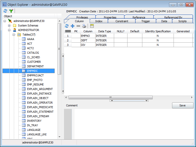Click the Save button

pos(183,105)
